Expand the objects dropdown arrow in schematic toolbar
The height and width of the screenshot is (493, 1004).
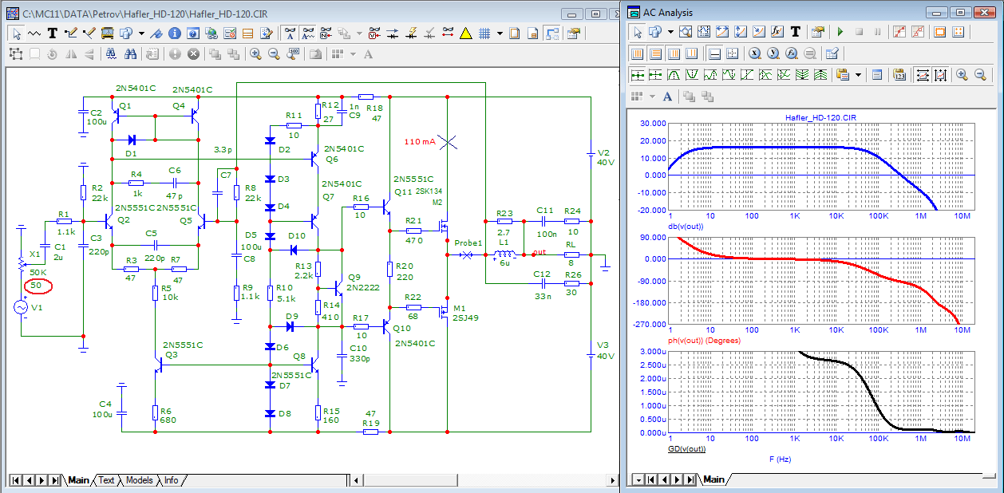click(x=141, y=34)
